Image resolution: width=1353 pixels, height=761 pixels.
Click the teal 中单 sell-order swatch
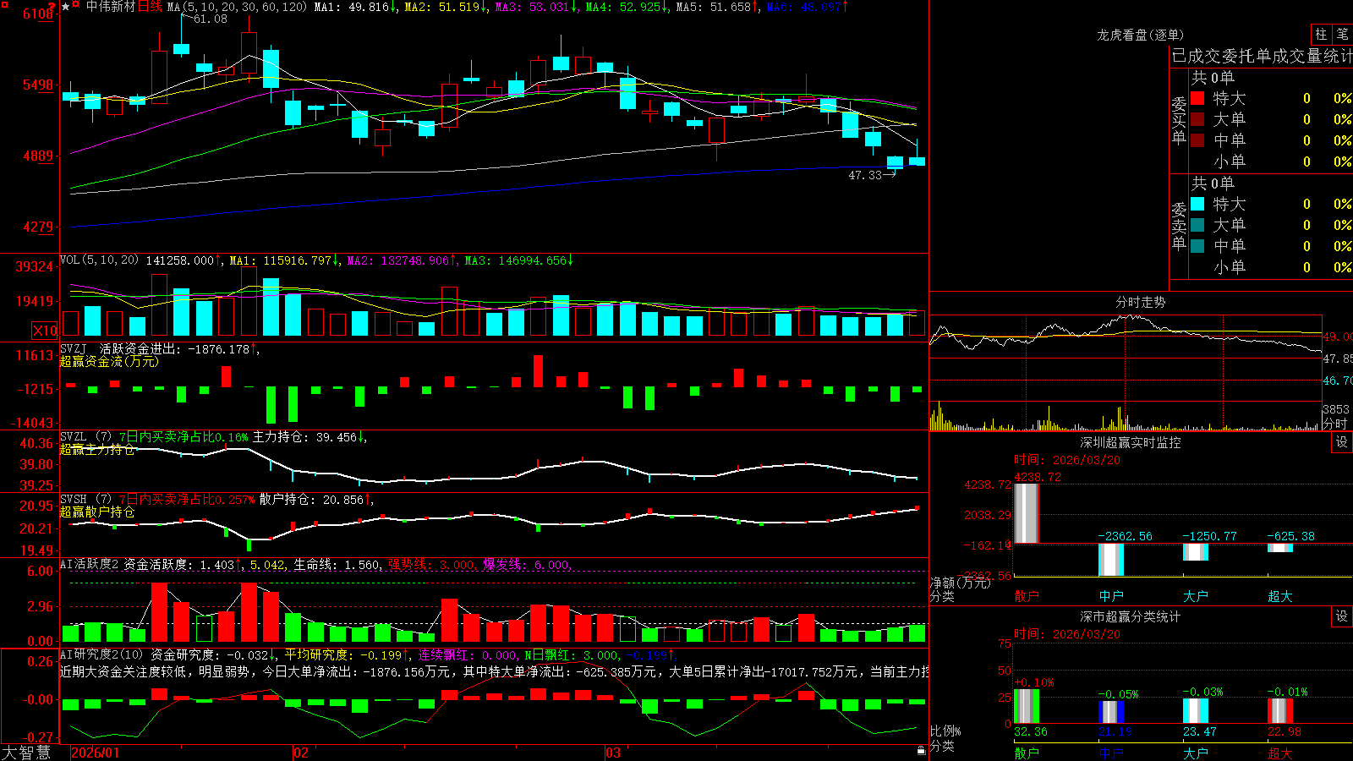coord(1197,246)
